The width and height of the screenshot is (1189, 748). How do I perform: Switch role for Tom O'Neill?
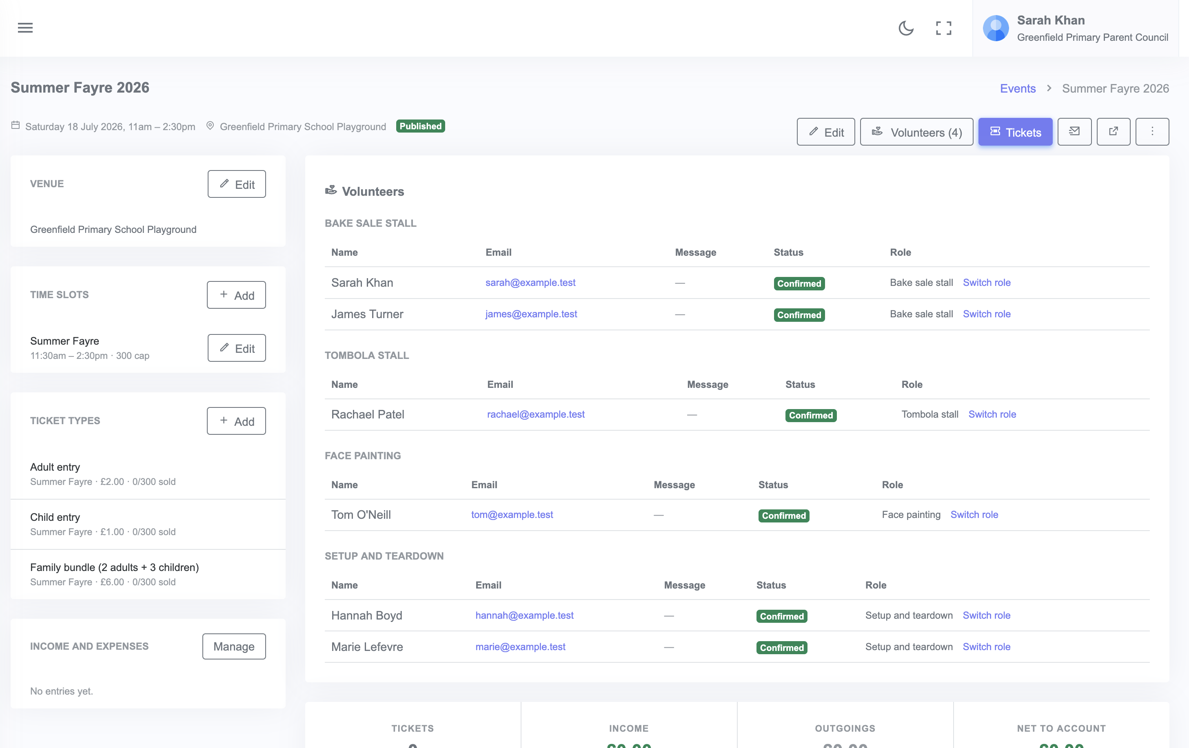click(974, 515)
